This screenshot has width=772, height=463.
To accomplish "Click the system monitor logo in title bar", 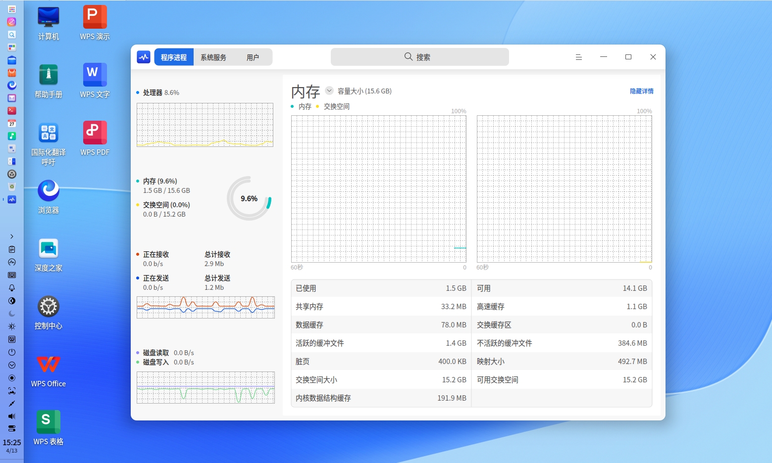I will [144, 57].
